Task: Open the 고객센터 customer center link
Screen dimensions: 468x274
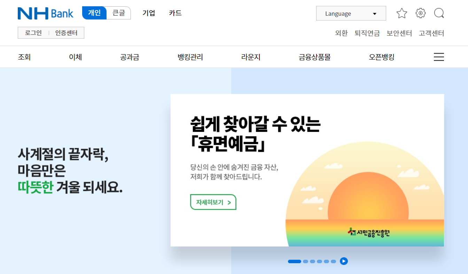Action: (x=431, y=33)
